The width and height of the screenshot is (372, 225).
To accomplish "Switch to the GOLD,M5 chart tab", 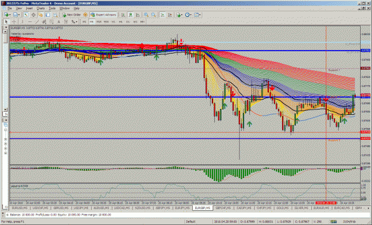I will click(282, 208).
